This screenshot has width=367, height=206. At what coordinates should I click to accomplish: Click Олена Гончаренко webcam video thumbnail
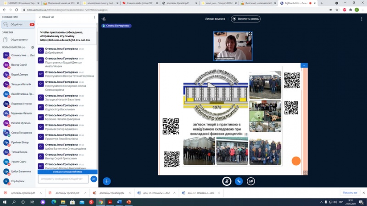pos(233,46)
